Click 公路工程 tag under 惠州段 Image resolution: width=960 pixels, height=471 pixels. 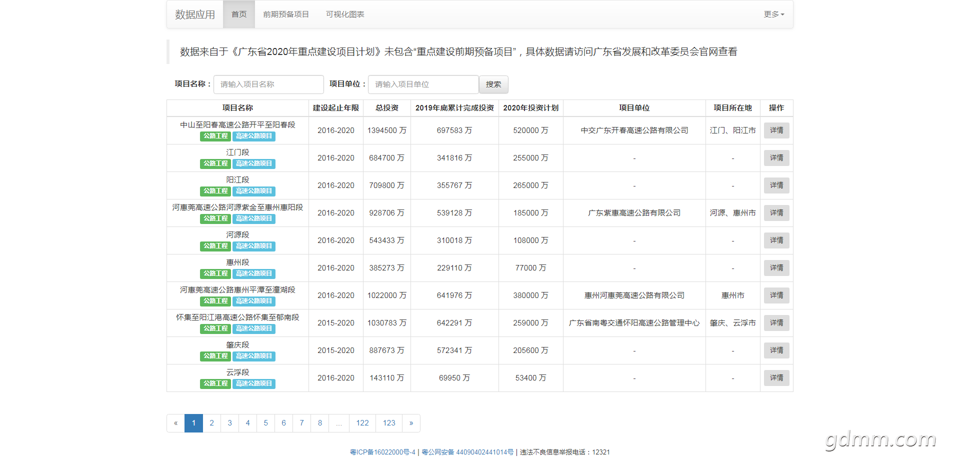(x=215, y=273)
